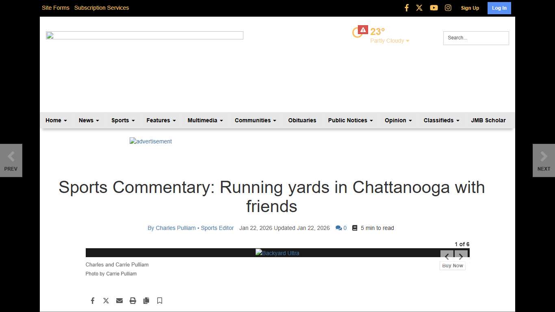Email the article using the envelope icon
The width and height of the screenshot is (555, 312).
(x=119, y=301)
